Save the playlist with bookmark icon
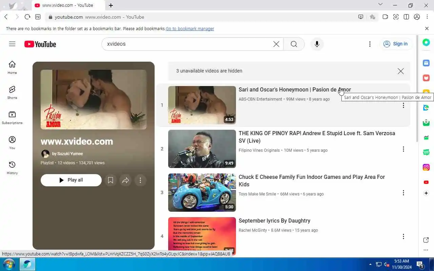 111,180
